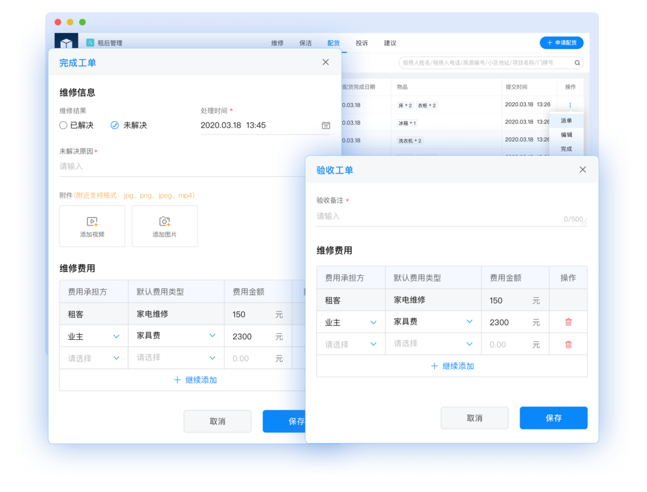Expand 业主 dropdown in 完成工单 table
647x492 pixels.
point(116,337)
